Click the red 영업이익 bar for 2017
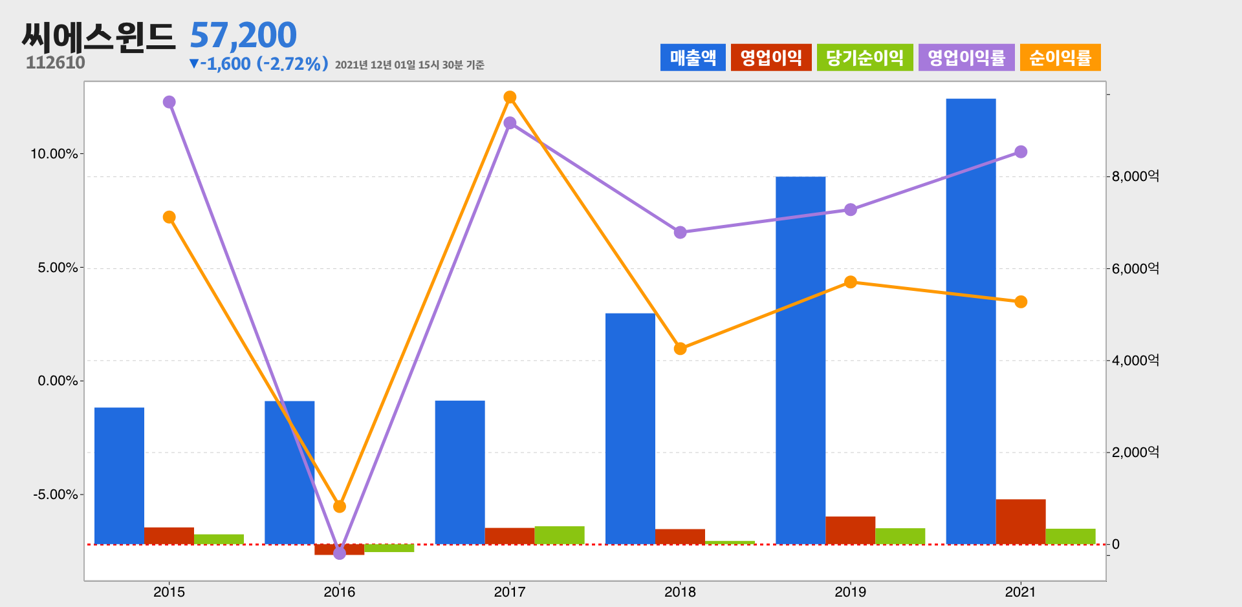The width and height of the screenshot is (1242, 607). [510, 536]
